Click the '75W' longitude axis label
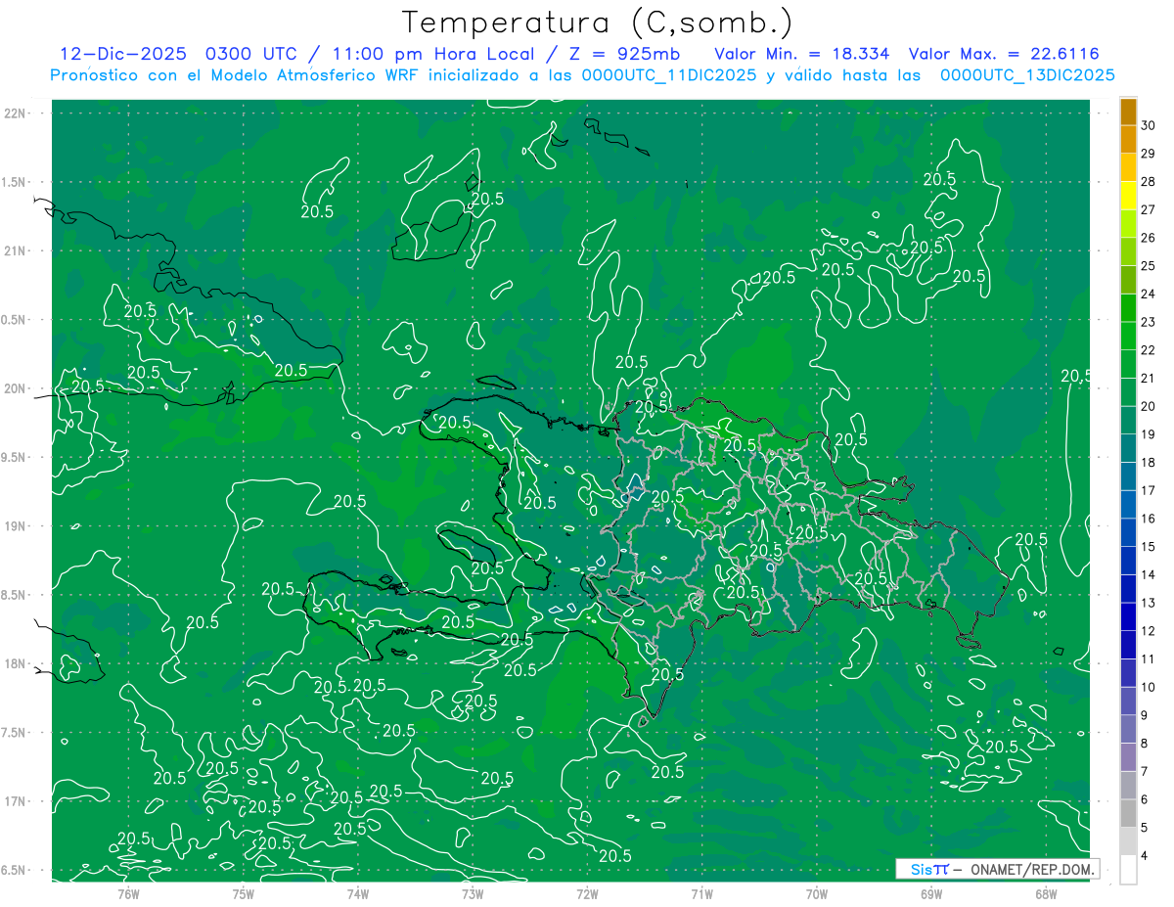The width and height of the screenshot is (1174, 907). [x=243, y=893]
